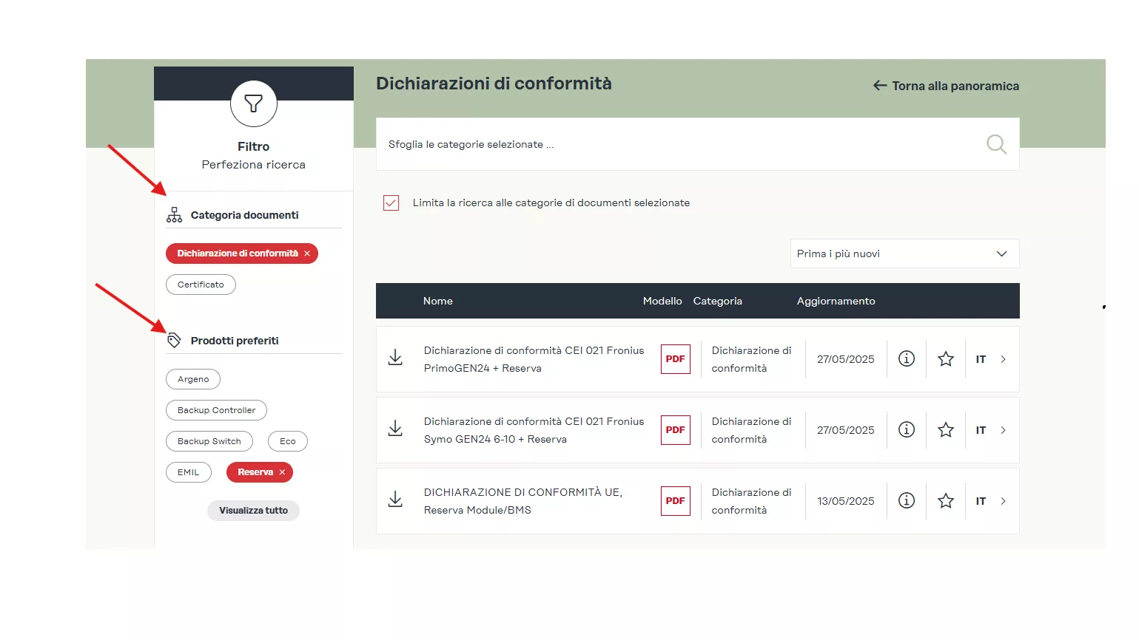Show info for Reserva Module/BMS document

(x=906, y=500)
